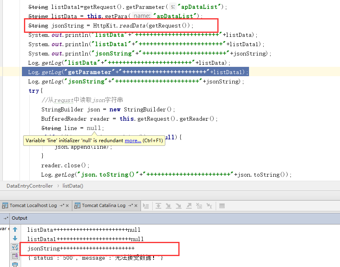Click Show Execution Point icon
This screenshot has height=267, width=340.
[x=146, y=206]
